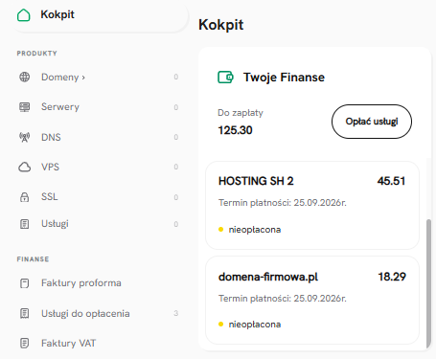Screen dimensions: 436x359
Task: Go to the DNS section
Action: coord(51,137)
